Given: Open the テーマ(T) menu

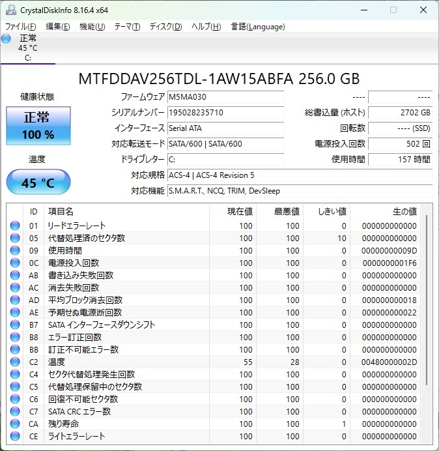Looking at the screenshot, I should (128, 27).
